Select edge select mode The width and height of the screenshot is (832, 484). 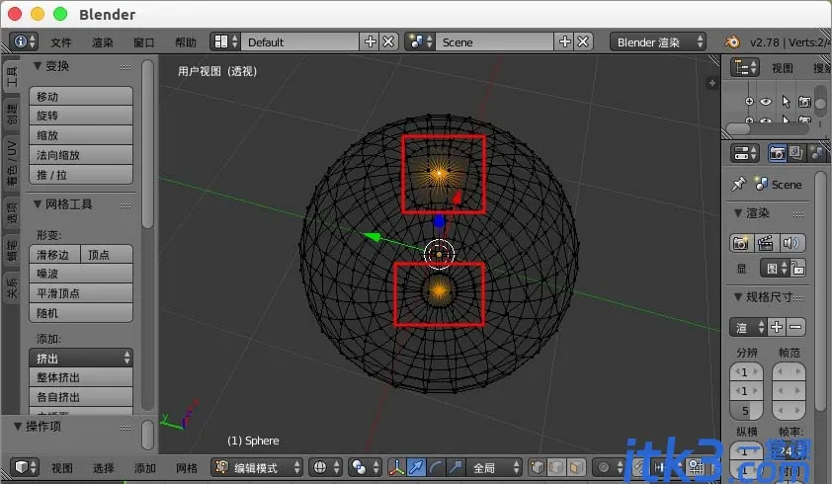[x=556, y=467]
